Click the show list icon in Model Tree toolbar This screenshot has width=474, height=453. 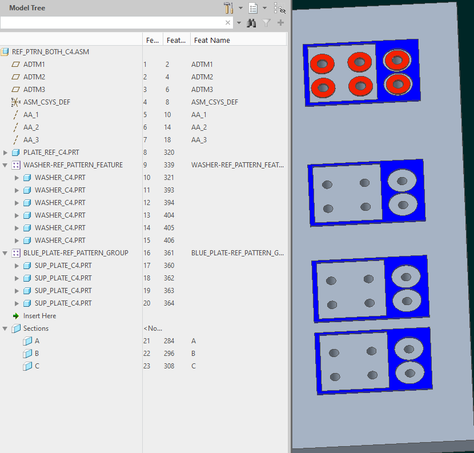253,8
